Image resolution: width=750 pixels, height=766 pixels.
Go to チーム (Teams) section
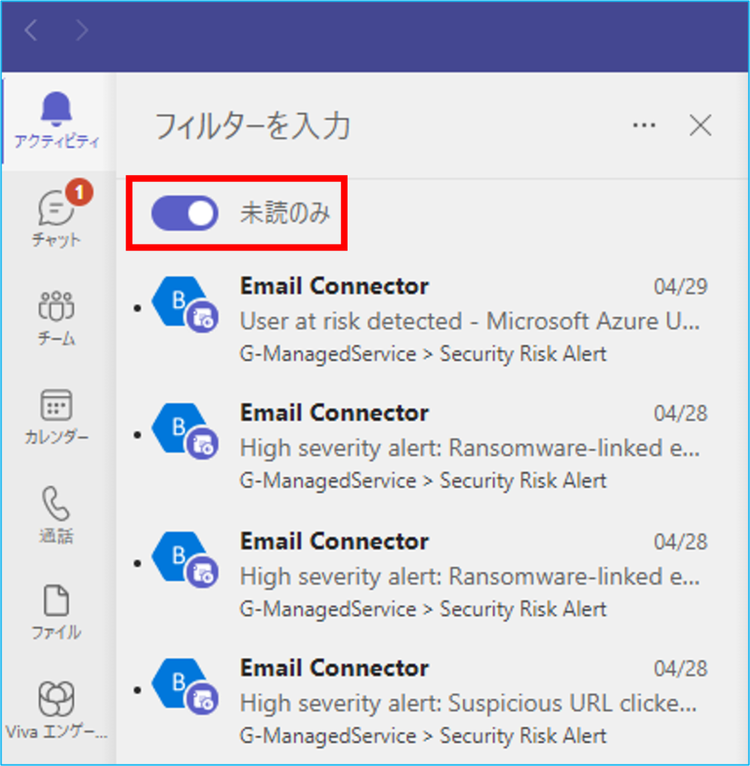(57, 316)
